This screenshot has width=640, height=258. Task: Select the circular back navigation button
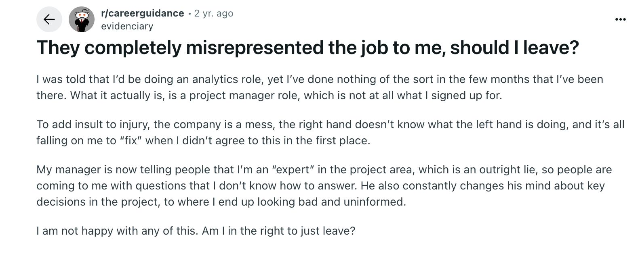point(49,19)
